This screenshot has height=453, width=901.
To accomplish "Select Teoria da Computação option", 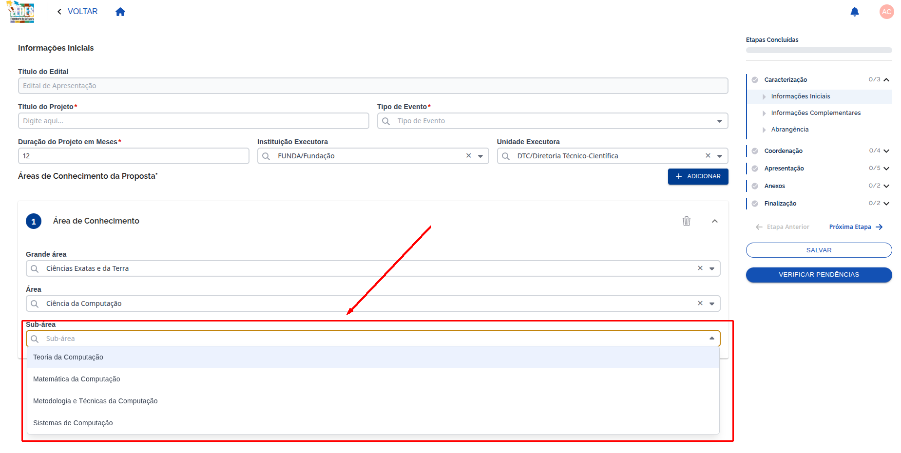I will (373, 357).
